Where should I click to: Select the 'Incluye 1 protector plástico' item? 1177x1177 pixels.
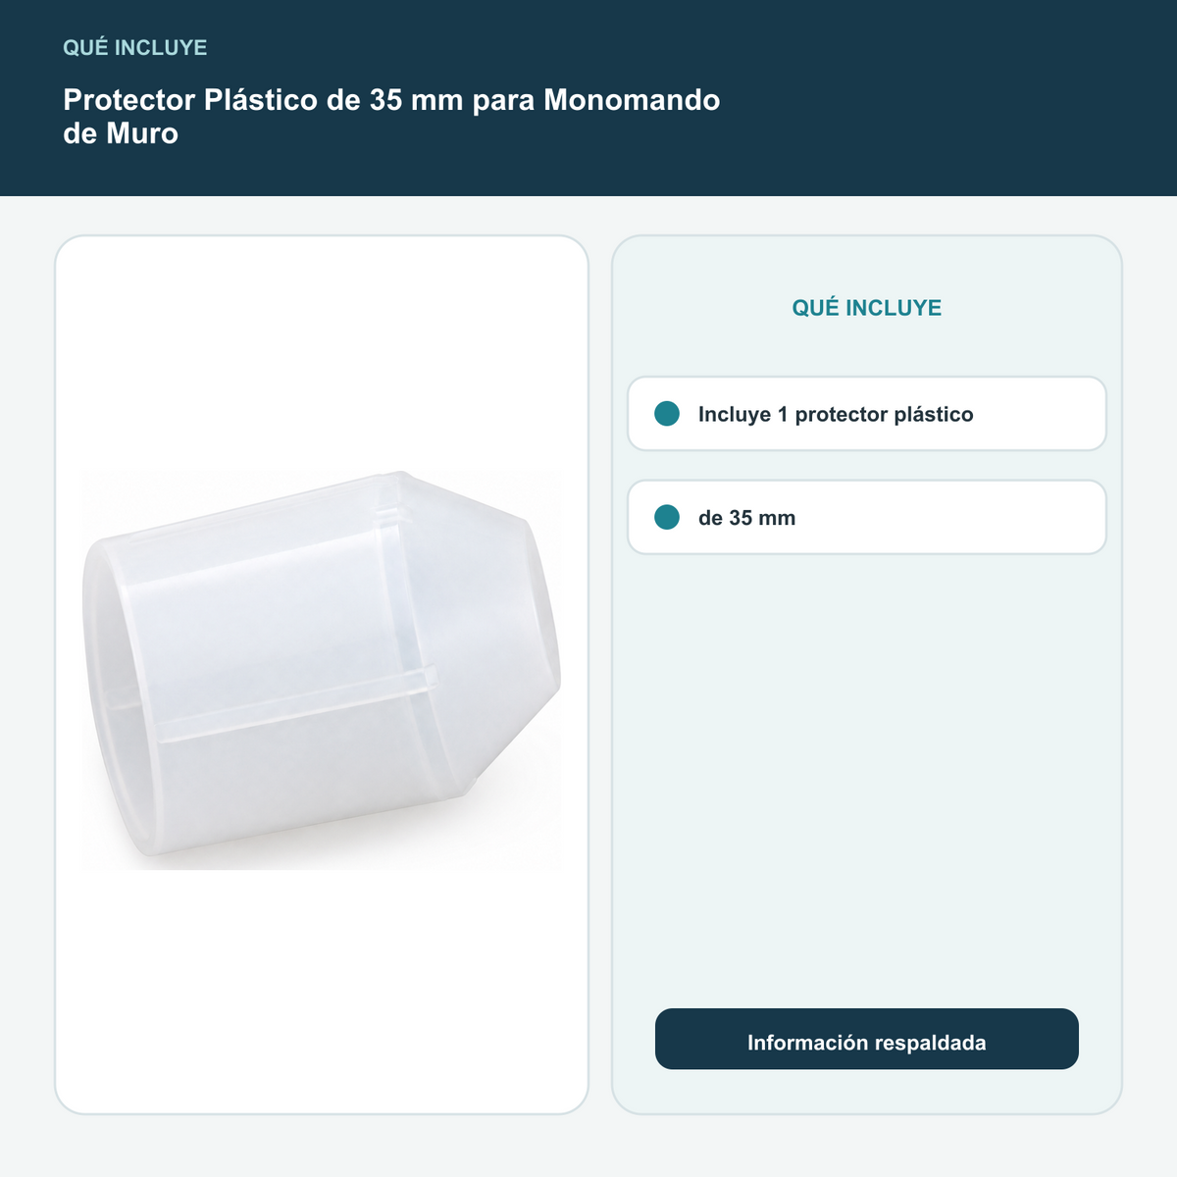867,414
